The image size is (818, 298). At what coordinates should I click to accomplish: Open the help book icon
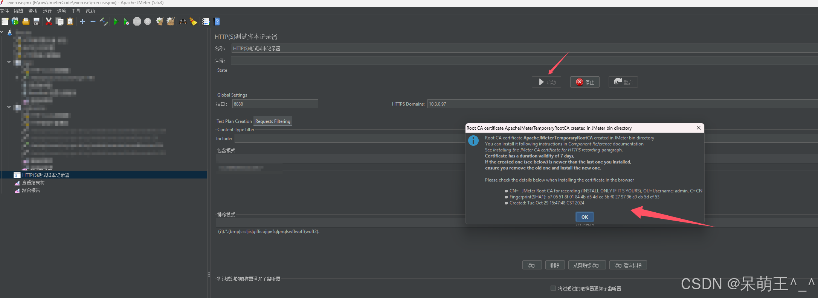click(x=217, y=21)
